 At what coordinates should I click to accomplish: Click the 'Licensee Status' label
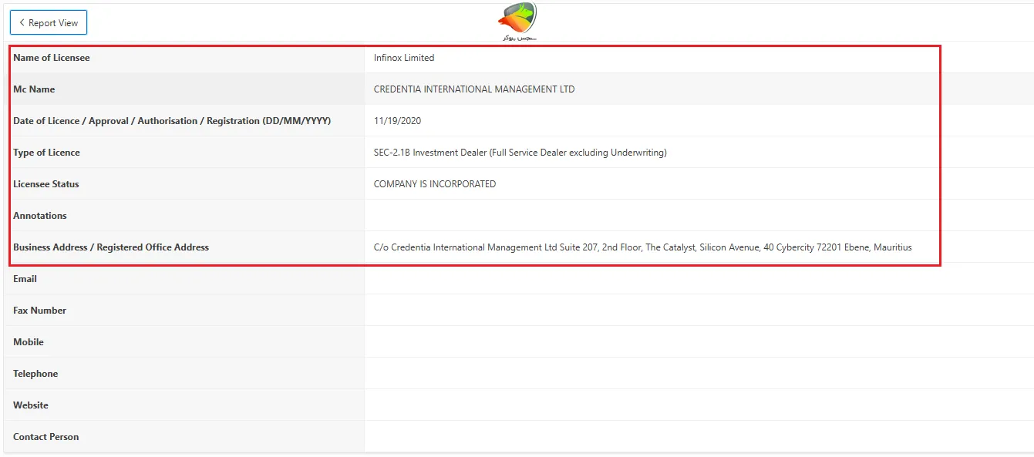(46, 184)
